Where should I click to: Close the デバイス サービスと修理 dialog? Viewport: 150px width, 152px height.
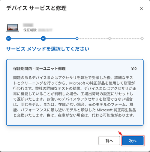(141, 9)
